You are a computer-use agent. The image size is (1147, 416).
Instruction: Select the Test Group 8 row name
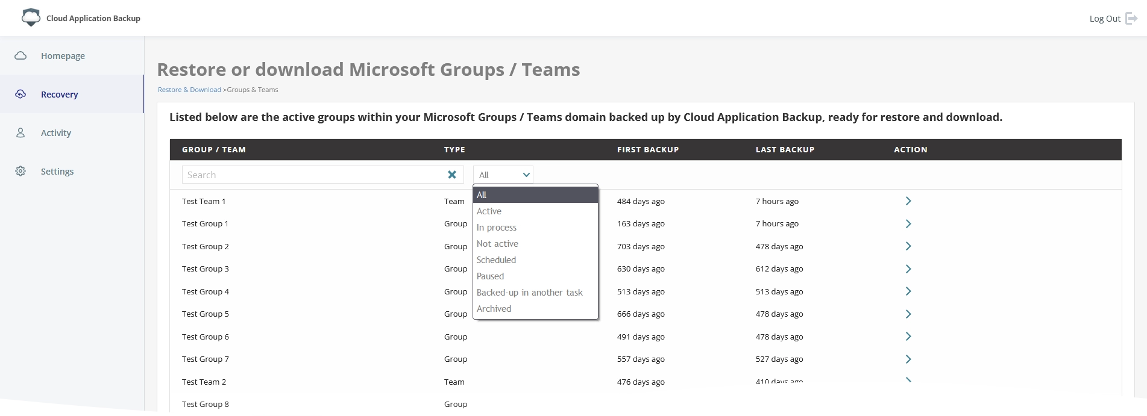coord(206,404)
